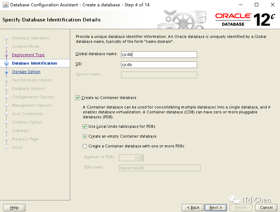Screen dimensions: 280x212
Task: Click Configuration Options step
Action: point(33,97)
